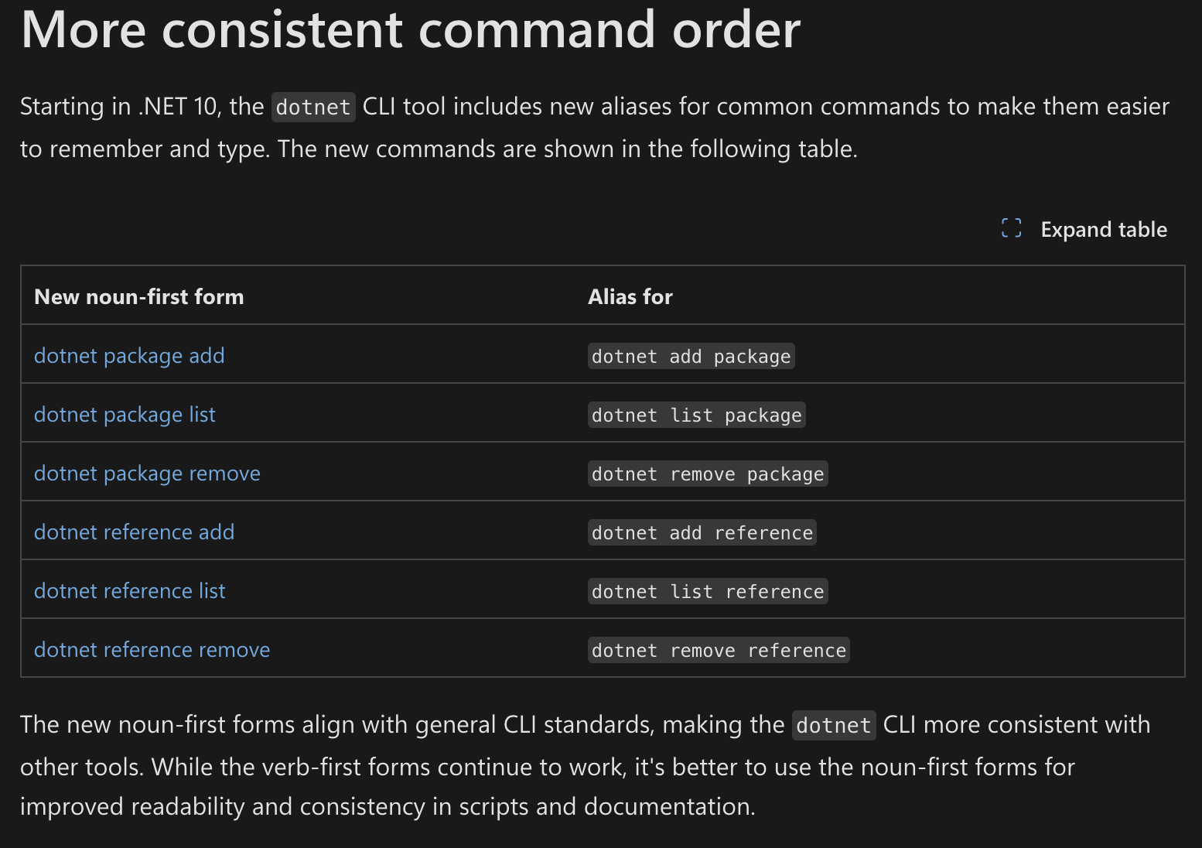Click the Expand table icon
Image resolution: width=1202 pixels, height=848 pixels.
point(1011,228)
